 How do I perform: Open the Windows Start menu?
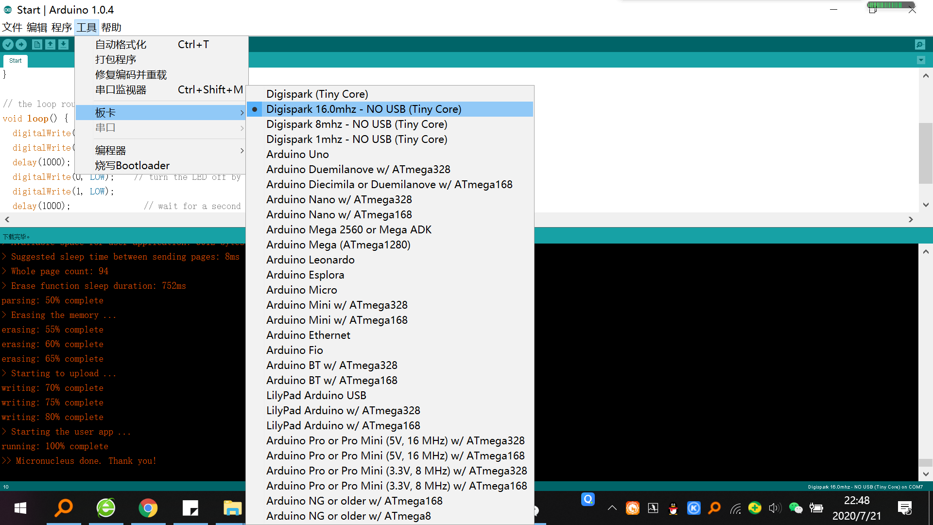19,508
